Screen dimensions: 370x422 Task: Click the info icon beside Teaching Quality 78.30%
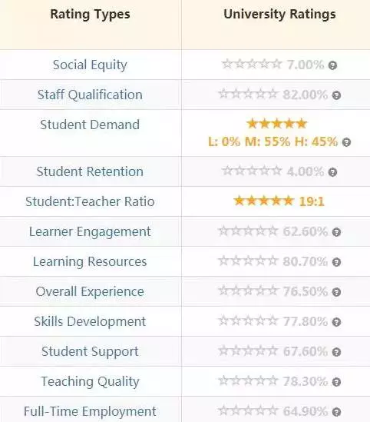tap(336, 382)
